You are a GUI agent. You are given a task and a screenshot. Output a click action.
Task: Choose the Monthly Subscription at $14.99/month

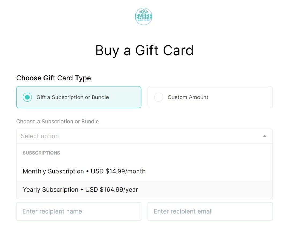(x=84, y=171)
